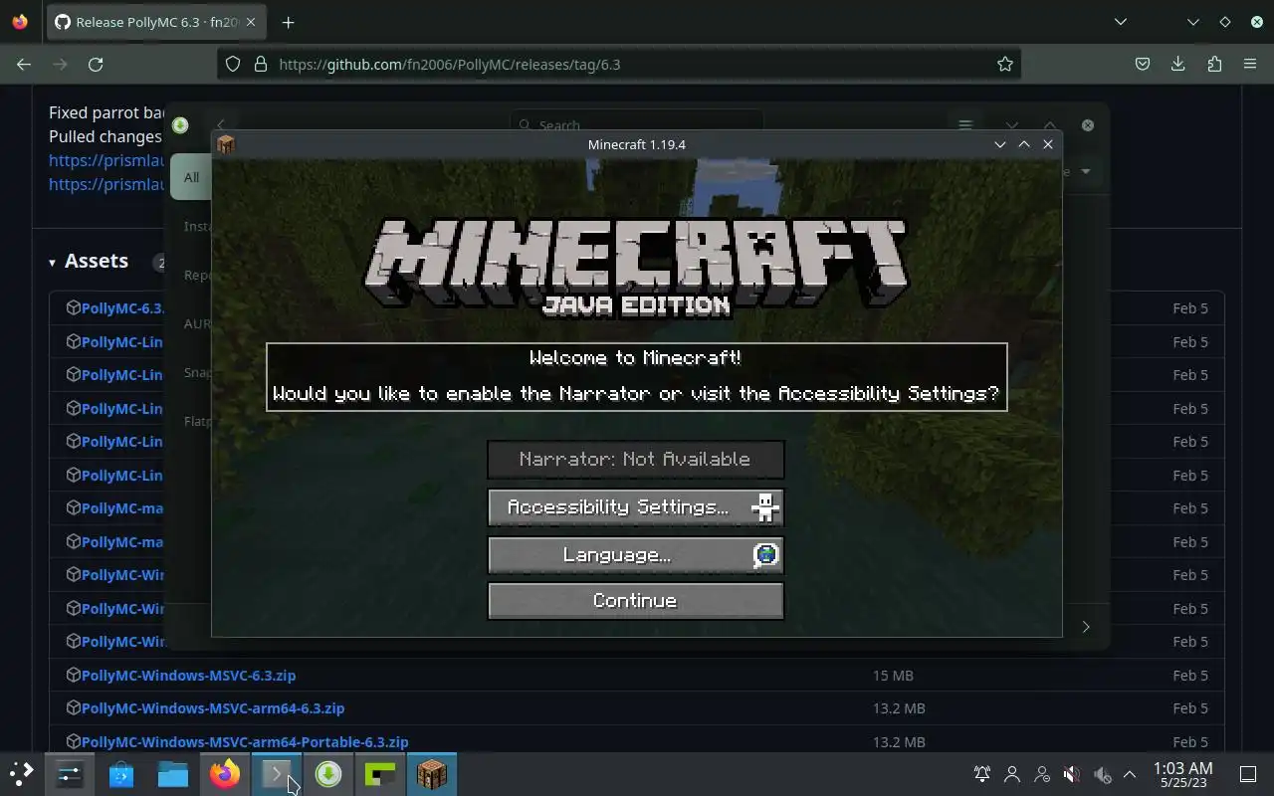The image size is (1274, 796).
Task: Open the application launcher on the taskbar
Action: (21, 773)
